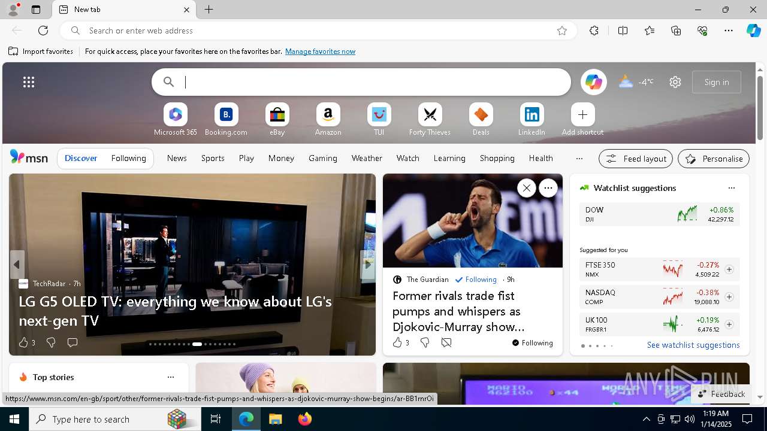Open Booking.com shortcut tile

coord(226,120)
